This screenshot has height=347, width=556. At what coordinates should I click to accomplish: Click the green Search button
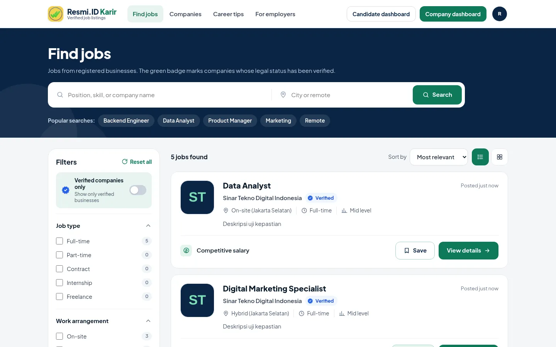[437, 95]
